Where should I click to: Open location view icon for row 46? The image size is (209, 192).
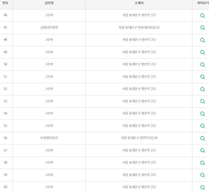tap(203, 16)
